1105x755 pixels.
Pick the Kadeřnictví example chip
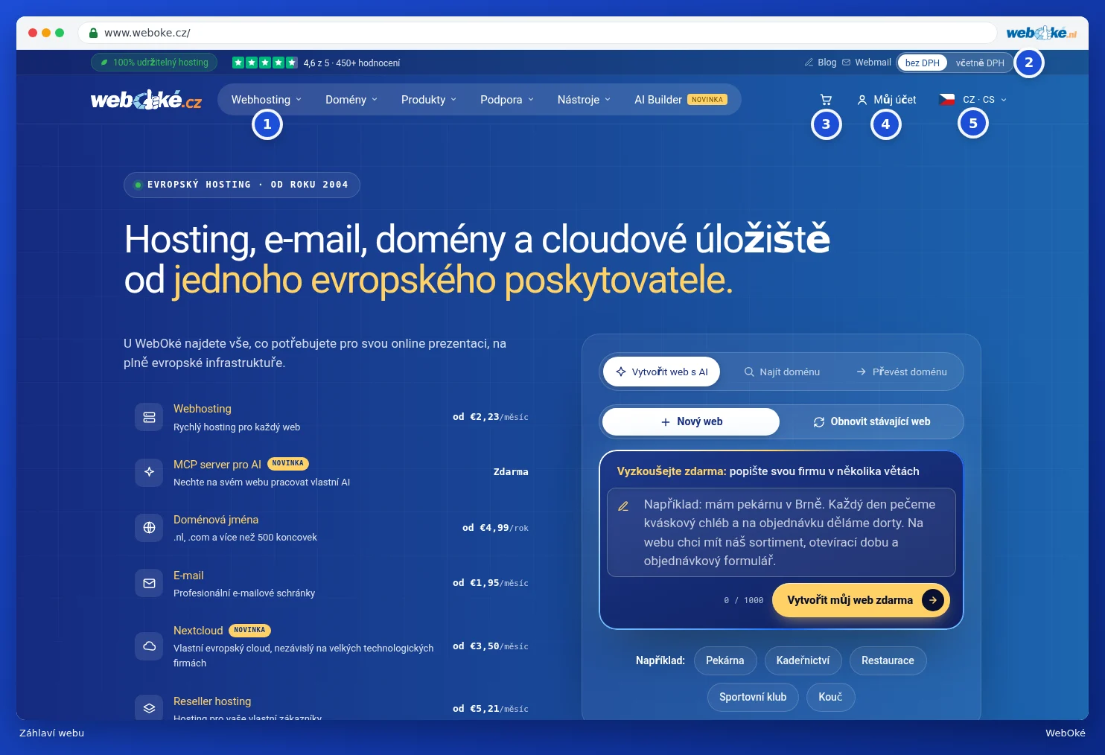(803, 660)
